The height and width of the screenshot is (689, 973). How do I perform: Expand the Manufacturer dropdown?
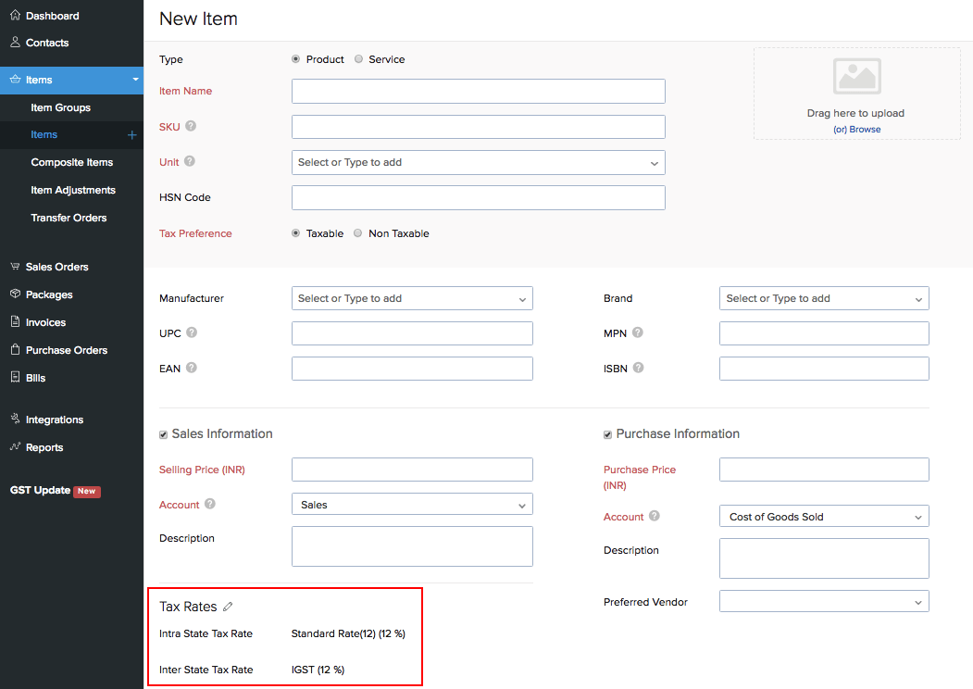coord(412,298)
